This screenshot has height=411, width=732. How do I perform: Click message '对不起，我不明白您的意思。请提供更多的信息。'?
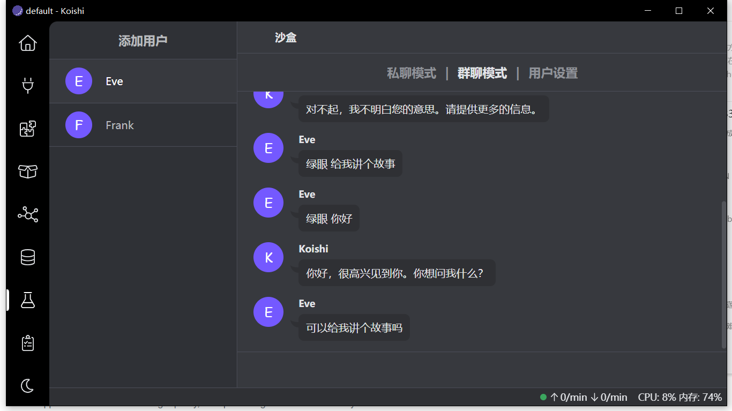tap(423, 109)
